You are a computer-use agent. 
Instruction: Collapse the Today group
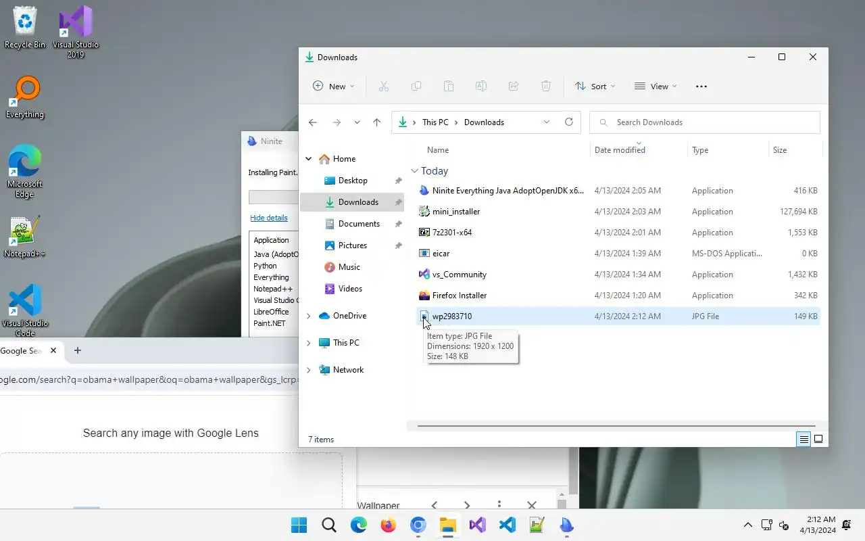tap(414, 171)
